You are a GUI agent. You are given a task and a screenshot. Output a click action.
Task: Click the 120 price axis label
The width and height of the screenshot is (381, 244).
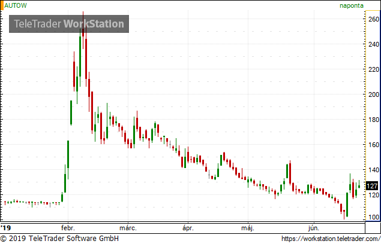point(374,195)
